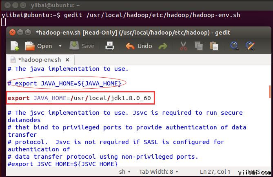Viewport: 273px width, 177px height.
Task: Click the Print icon
Action: click(x=110, y=46)
